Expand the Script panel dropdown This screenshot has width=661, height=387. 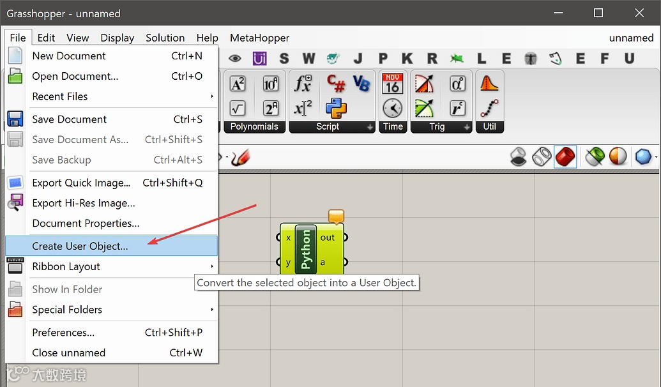(370, 127)
